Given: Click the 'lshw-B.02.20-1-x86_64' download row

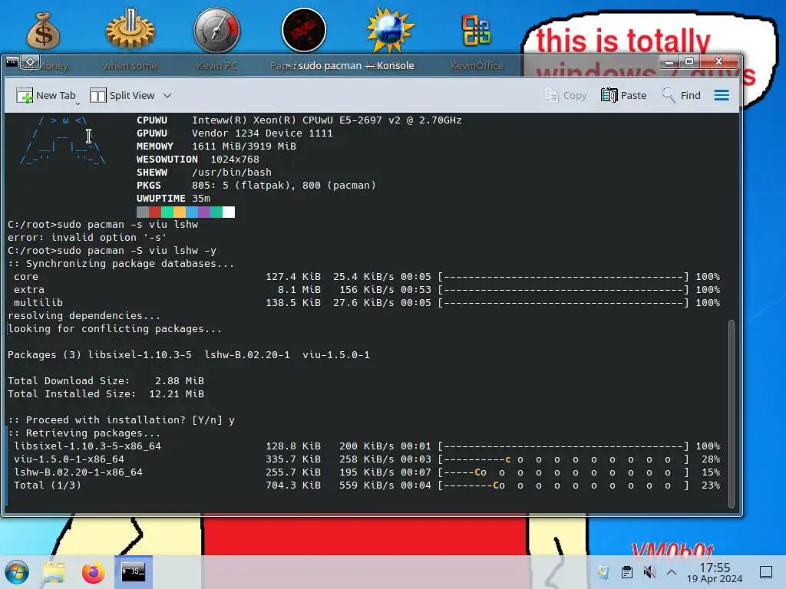Looking at the screenshot, I should (x=367, y=472).
